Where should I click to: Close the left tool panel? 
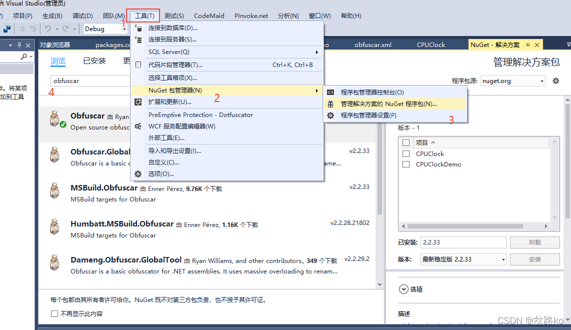coord(28,45)
